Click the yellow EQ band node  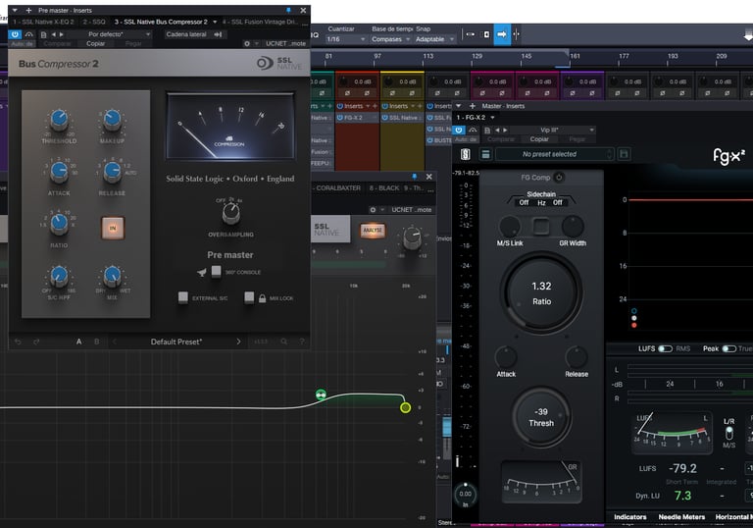pyautogui.click(x=405, y=407)
